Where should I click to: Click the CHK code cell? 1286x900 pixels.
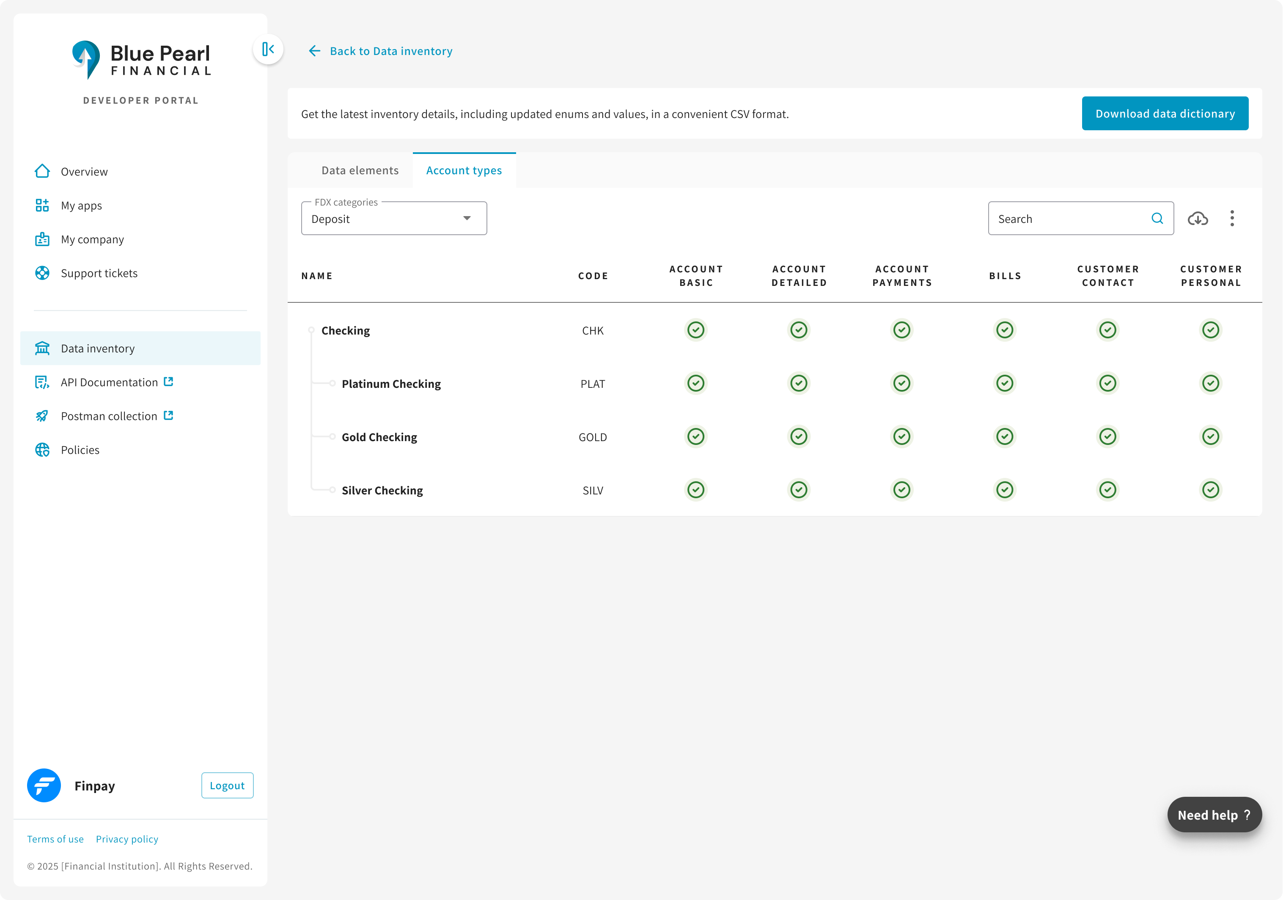[593, 330]
